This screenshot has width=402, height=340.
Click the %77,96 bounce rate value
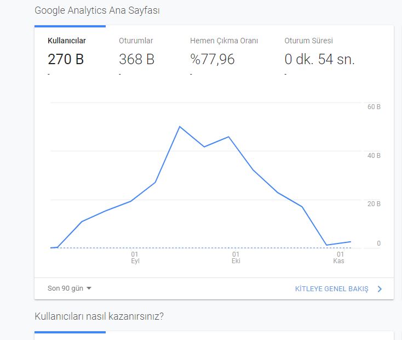pos(213,59)
